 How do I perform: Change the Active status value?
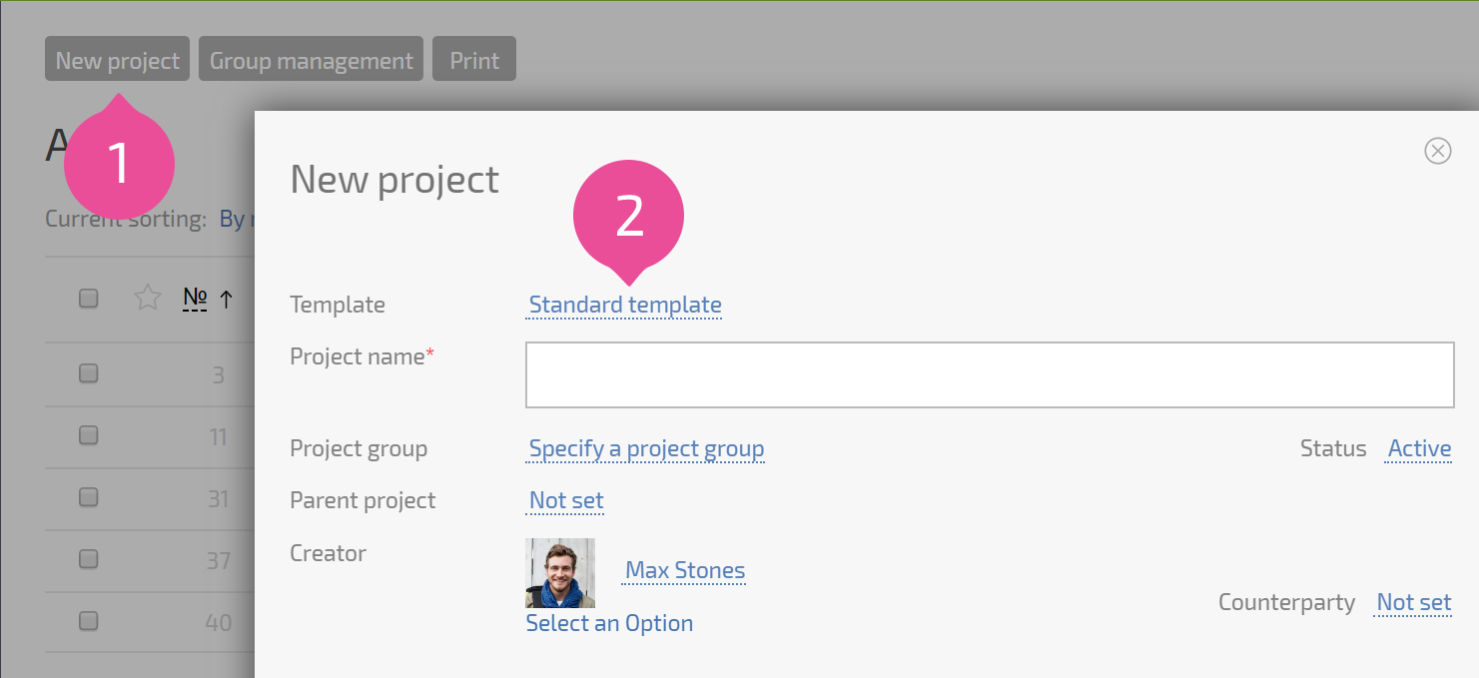(1419, 448)
